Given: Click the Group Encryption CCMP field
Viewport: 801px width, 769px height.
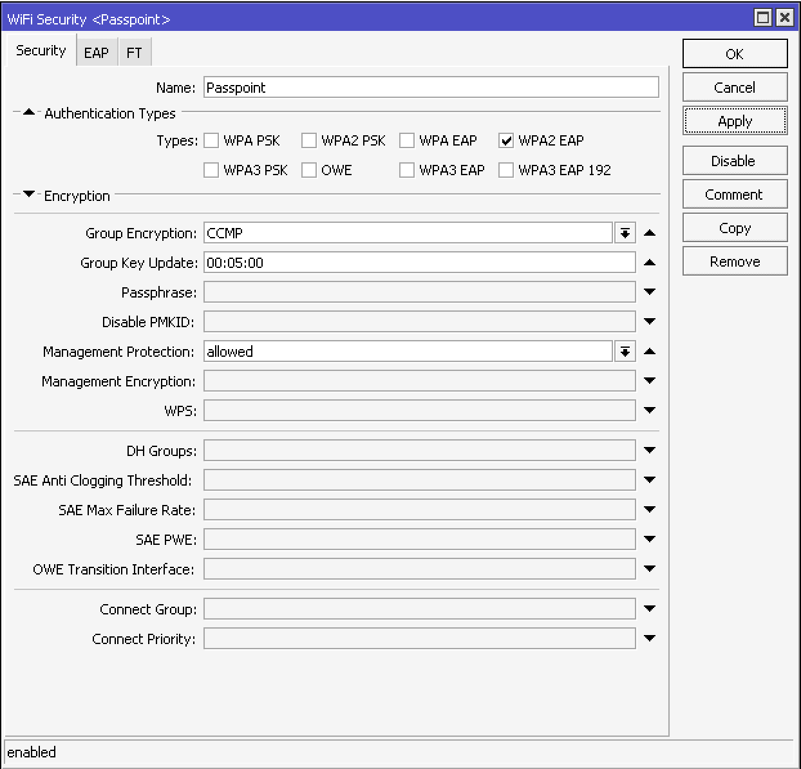Looking at the screenshot, I should [408, 233].
